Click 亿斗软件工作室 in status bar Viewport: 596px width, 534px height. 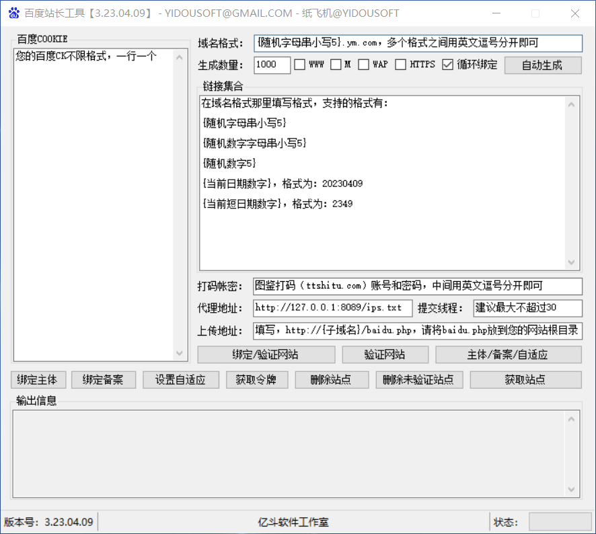(293, 522)
